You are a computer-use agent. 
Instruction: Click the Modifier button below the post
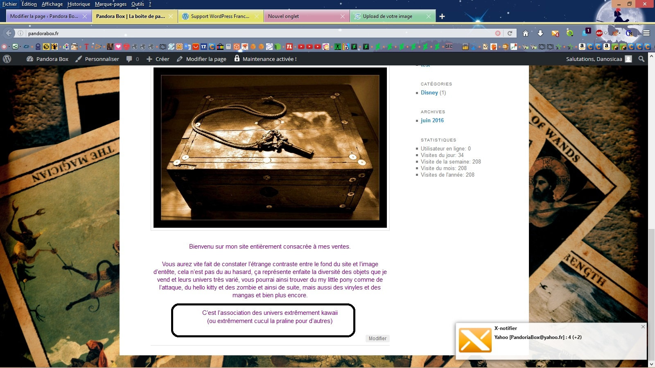(x=377, y=339)
